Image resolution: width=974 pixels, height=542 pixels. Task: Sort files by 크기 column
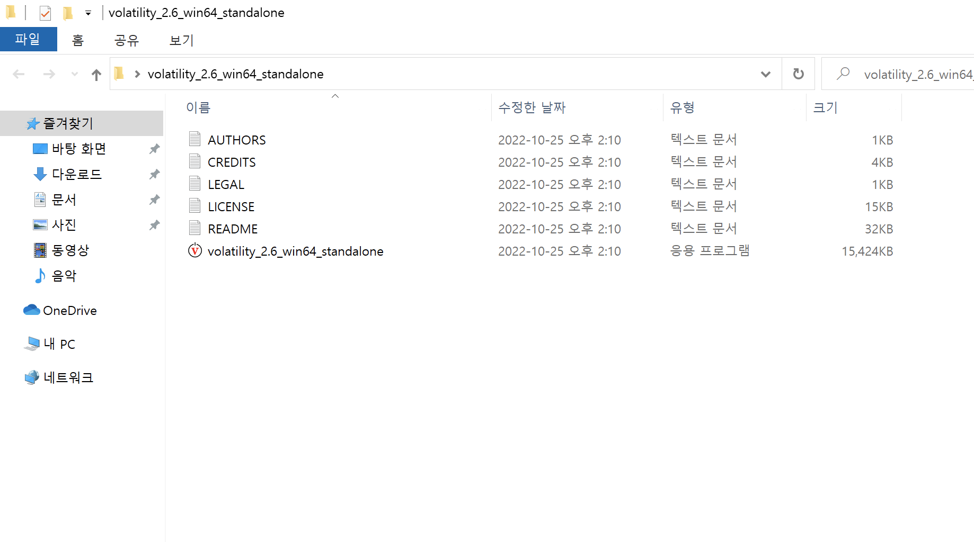pos(825,107)
